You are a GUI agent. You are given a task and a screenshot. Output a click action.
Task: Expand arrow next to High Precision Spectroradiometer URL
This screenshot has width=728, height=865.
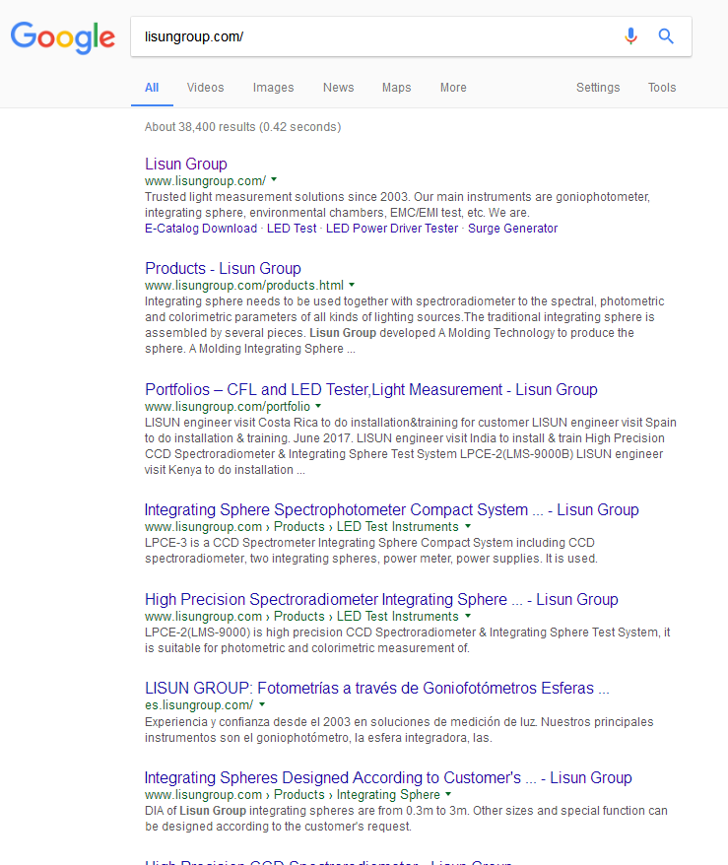coord(468,616)
